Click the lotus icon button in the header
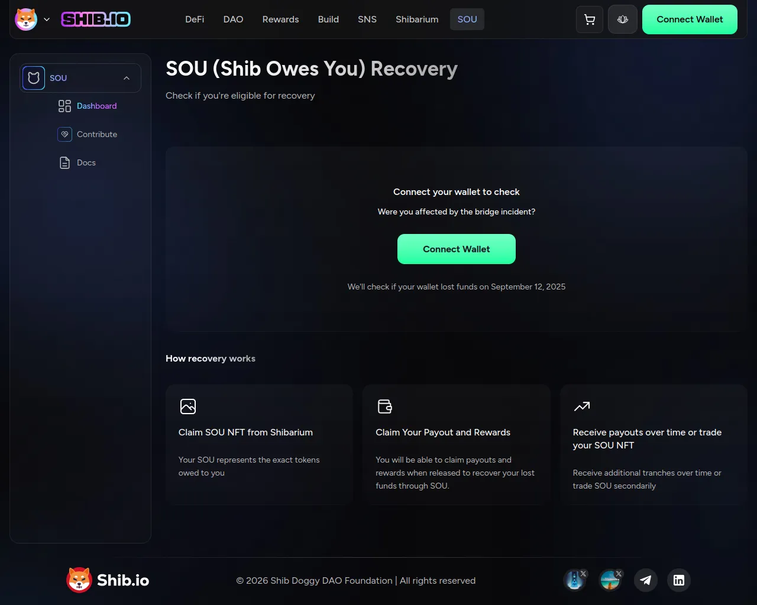This screenshot has width=757, height=605. (x=622, y=19)
